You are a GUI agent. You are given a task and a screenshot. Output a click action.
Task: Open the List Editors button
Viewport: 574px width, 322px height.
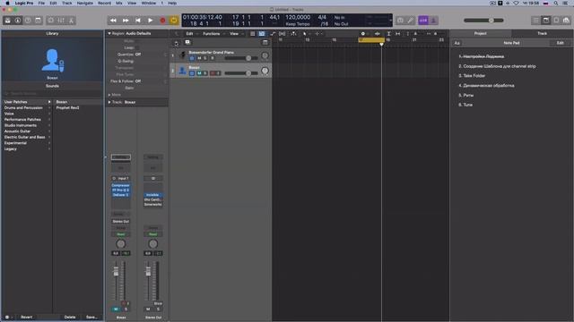point(536,21)
